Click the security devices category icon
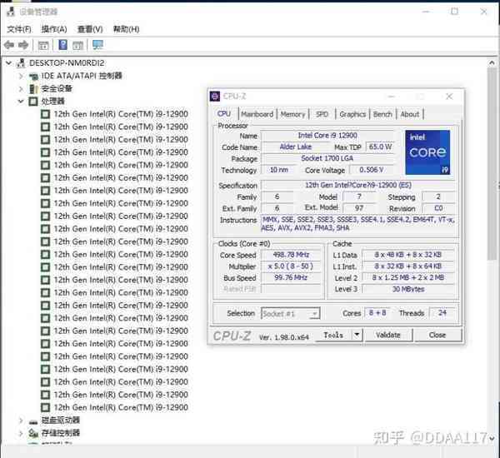This screenshot has width=500, height=458. [x=33, y=88]
